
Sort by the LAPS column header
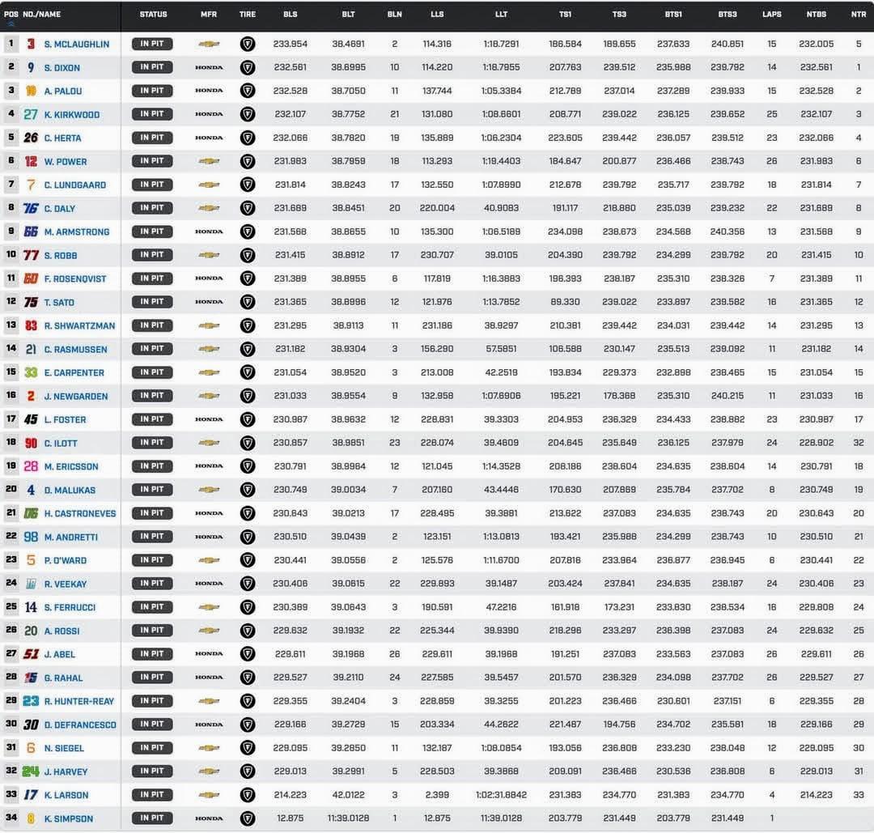point(772,15)
